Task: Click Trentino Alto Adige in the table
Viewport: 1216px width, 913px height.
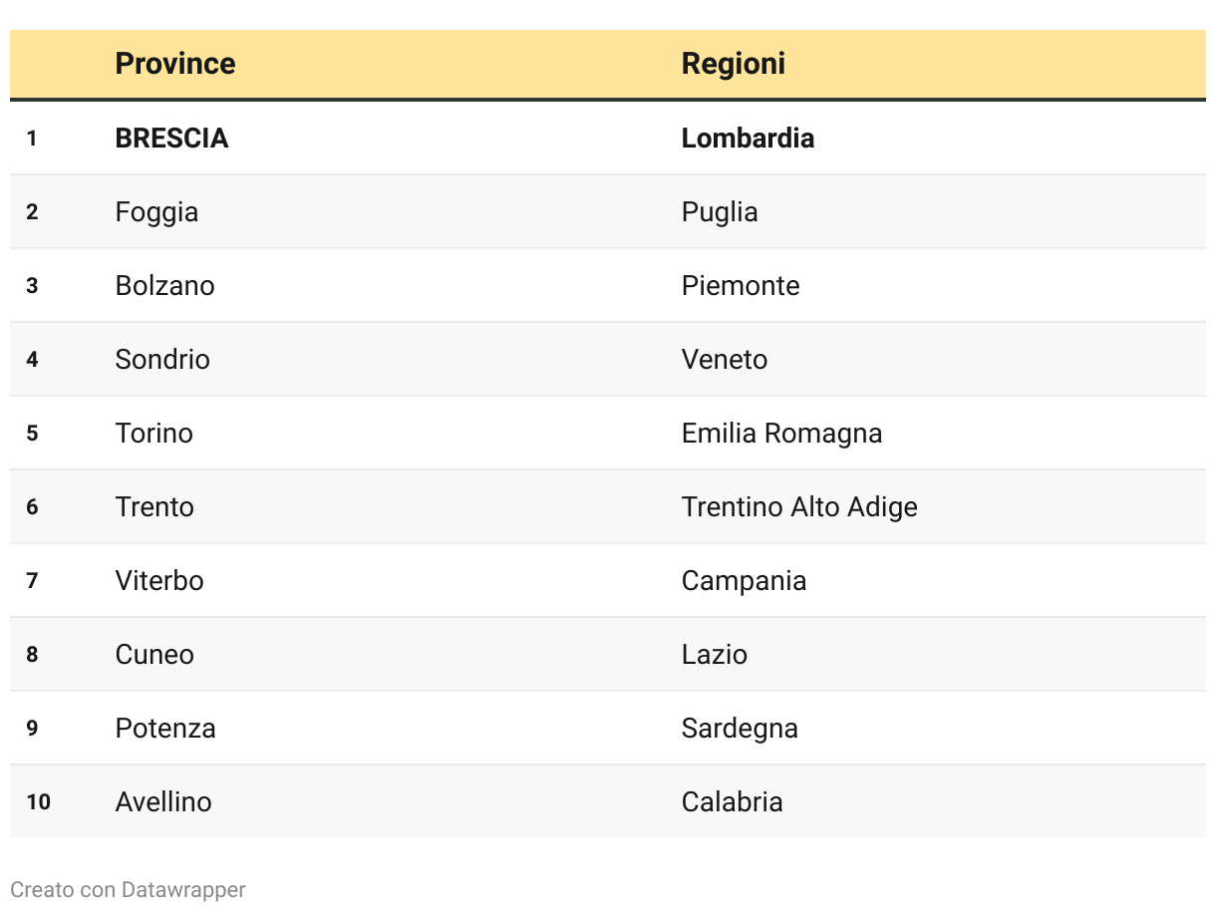Action: (x=799, y=506)
